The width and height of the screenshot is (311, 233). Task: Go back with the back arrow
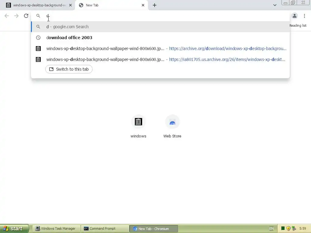(x=7, y=16)
